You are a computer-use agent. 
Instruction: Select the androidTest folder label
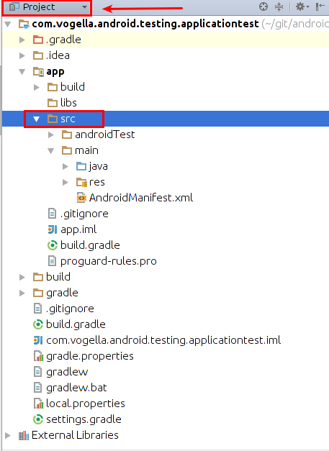[x=105, y=135]
